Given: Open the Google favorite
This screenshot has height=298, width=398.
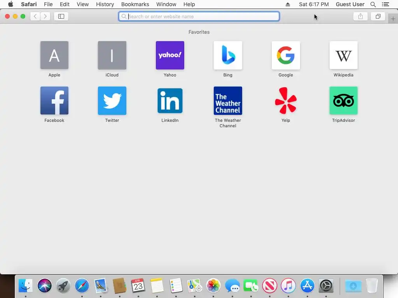Looking at the screenshot, I should tap(286, 55).
